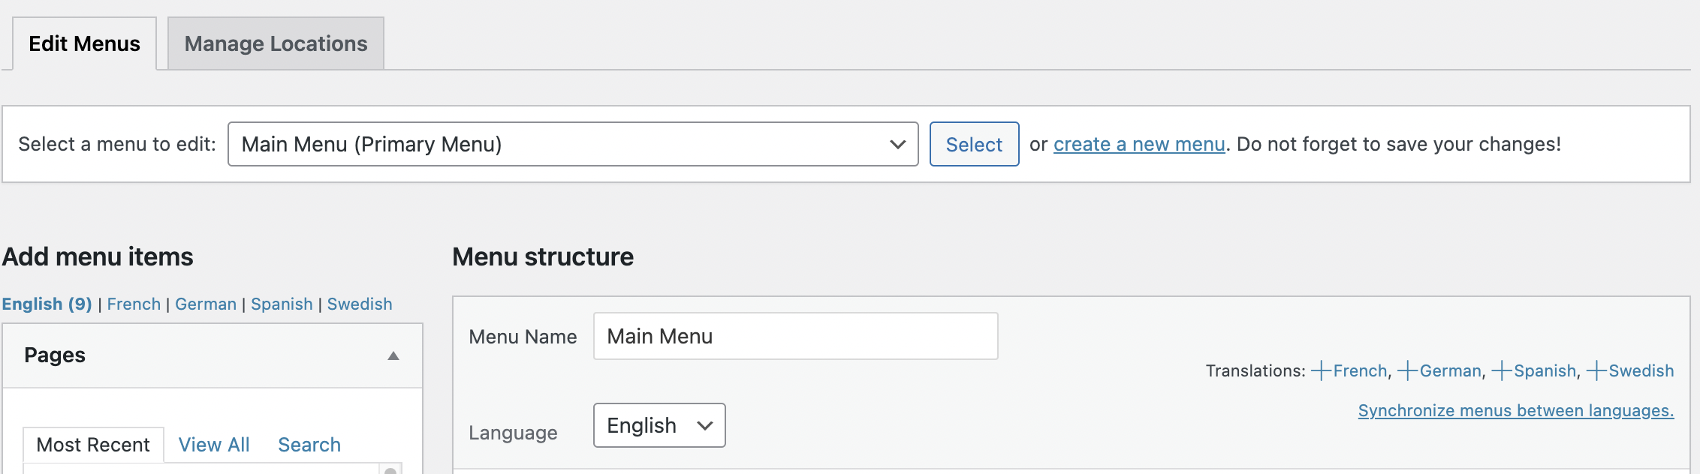The image size is (1700, 474).
Task: Open the Edit Menus tab
Action: [x=84, y=43]
